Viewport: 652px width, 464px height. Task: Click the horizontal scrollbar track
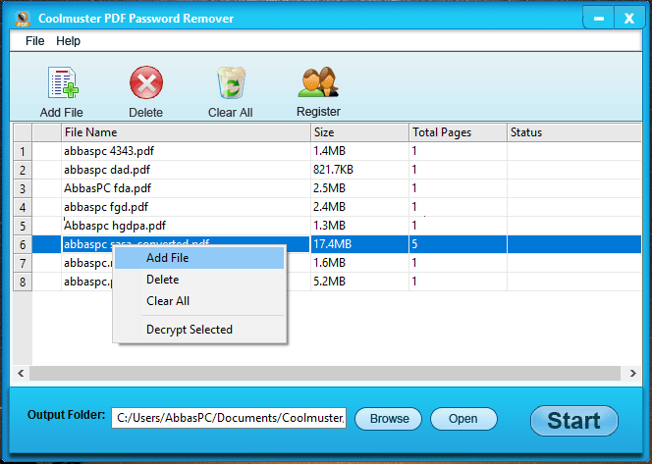pyautogui.click(x=325, y=373)
